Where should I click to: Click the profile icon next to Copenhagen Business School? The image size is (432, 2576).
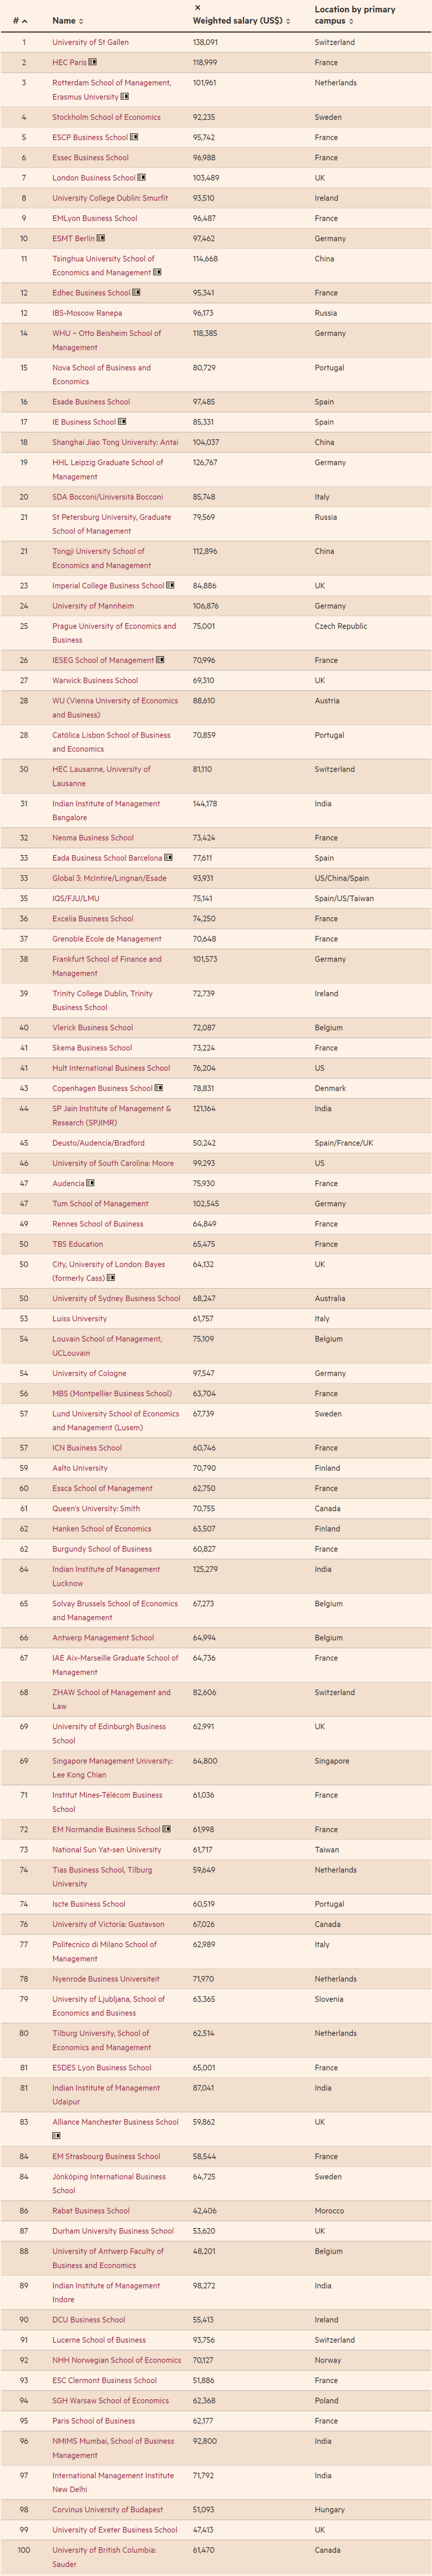point(159,1088)
